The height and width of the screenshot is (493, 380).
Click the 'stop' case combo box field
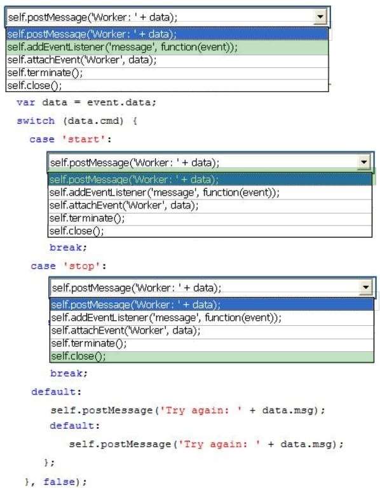point(205,287)
